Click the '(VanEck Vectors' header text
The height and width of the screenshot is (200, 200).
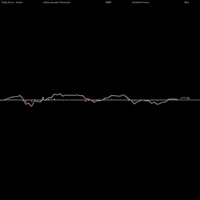(x=140, y=2)
